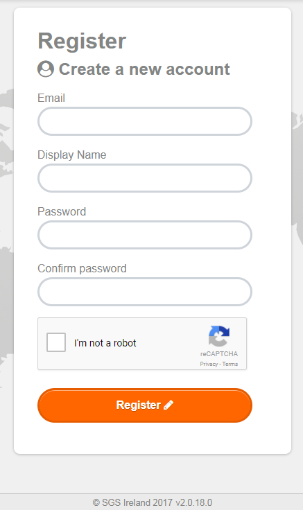Focus the Email input field
The height and width of the screenshot is (510, 303).
coord(145,121)
